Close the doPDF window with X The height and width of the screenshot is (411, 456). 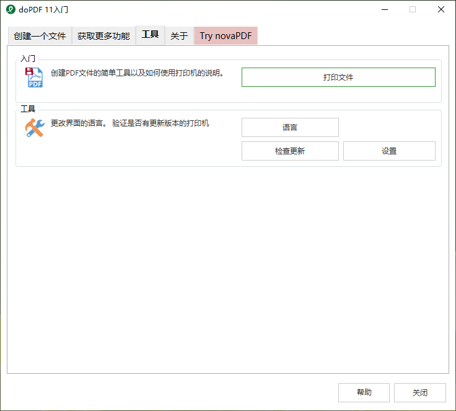441,9
